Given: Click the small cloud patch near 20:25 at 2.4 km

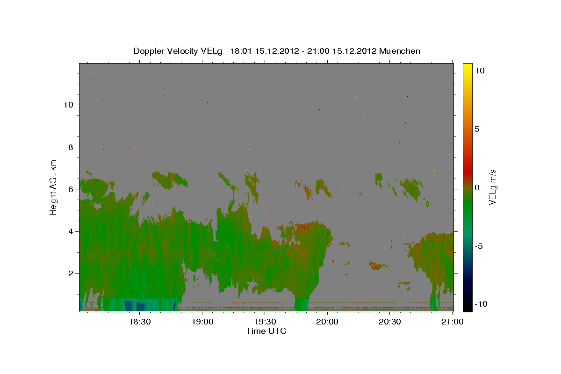Looking at the screenshot, I should tap(377, 266).
